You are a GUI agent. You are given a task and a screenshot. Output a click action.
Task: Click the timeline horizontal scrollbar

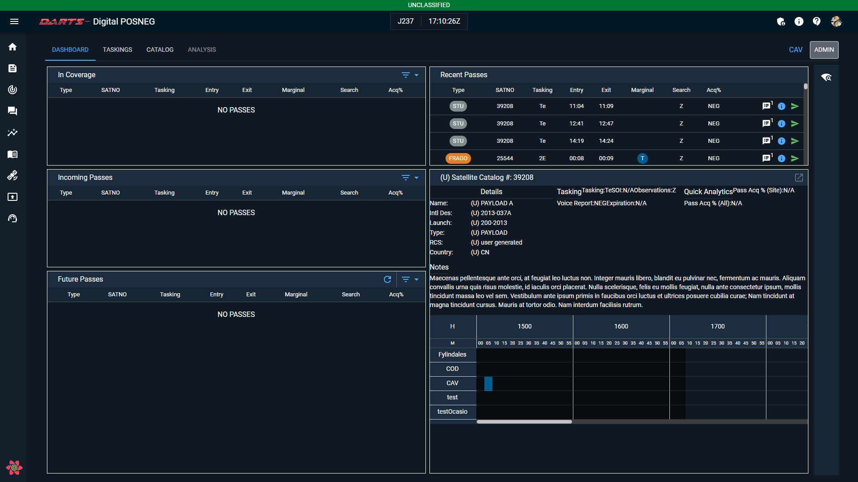point(524,422)
